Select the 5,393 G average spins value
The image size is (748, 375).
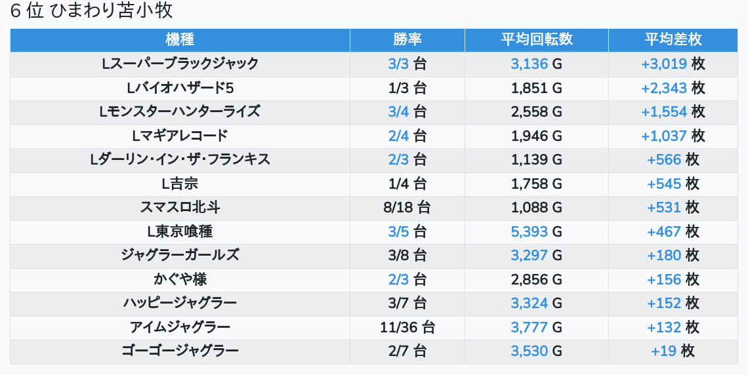(x=536, y=231)
